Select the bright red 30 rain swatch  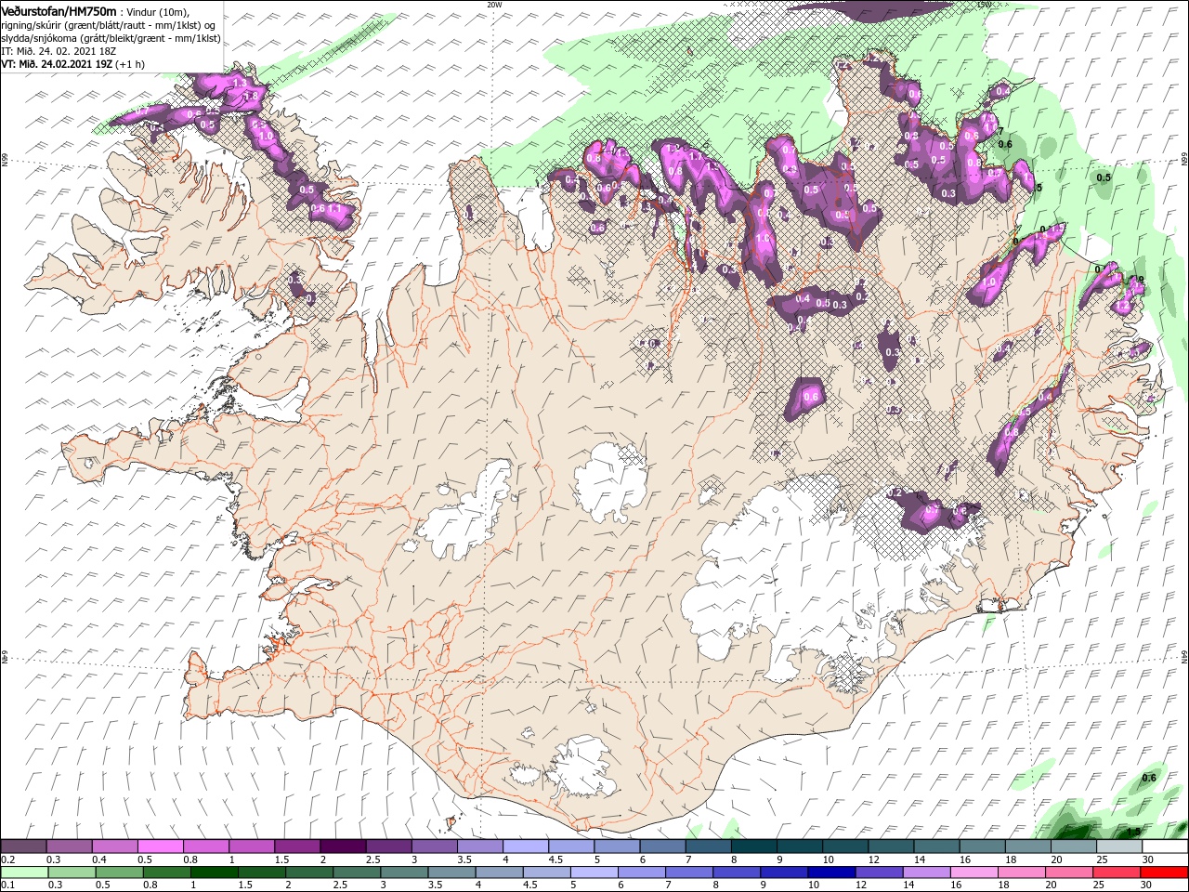(1165, 872)
